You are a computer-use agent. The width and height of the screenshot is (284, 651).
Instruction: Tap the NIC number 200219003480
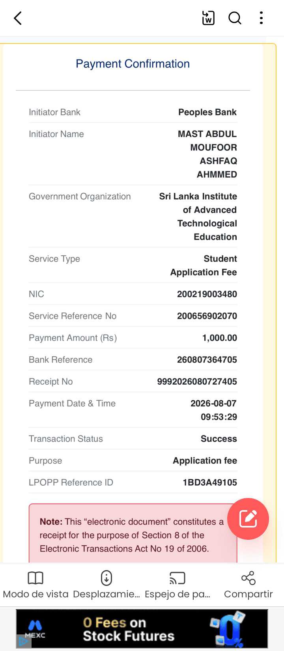pos(207,294)
